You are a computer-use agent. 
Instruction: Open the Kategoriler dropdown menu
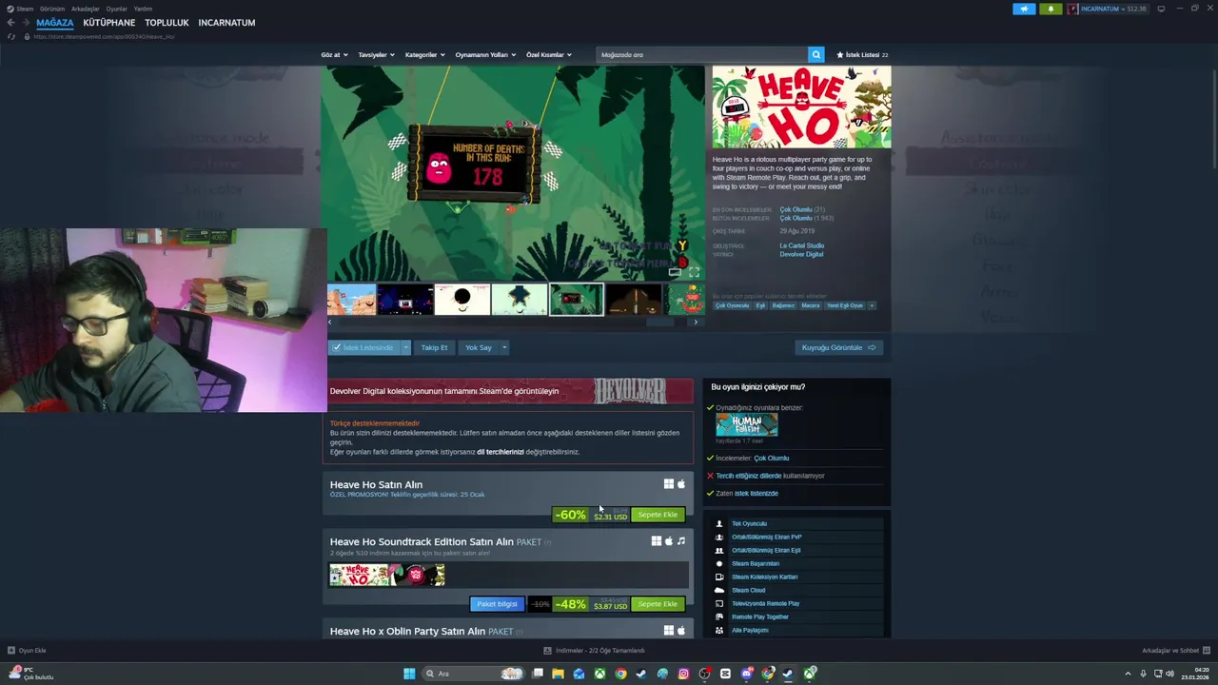coord(424,54)
